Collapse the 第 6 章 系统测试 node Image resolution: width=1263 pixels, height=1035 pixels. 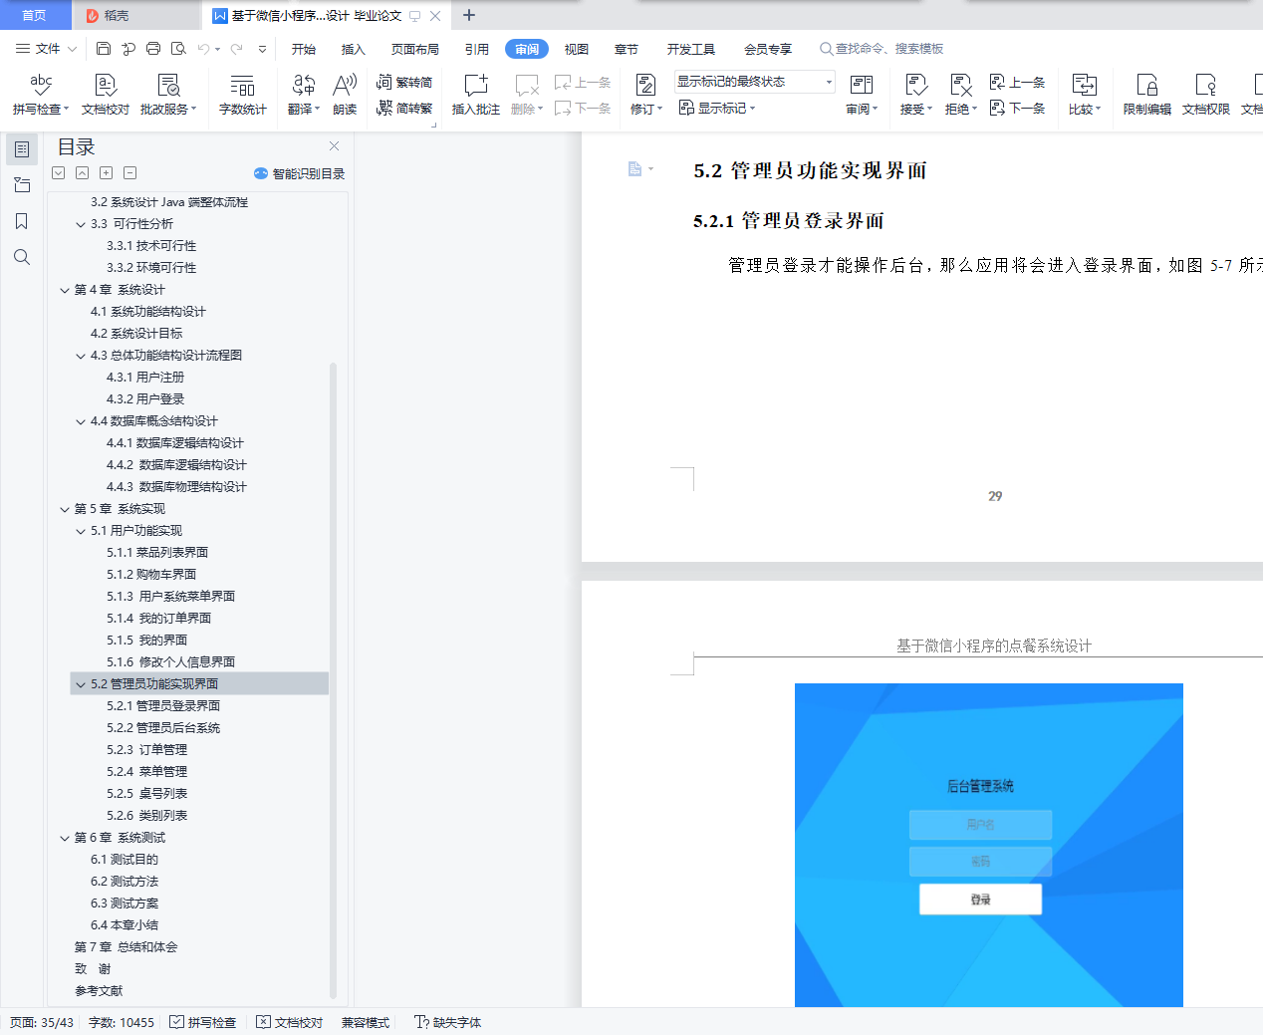(65, 838)
